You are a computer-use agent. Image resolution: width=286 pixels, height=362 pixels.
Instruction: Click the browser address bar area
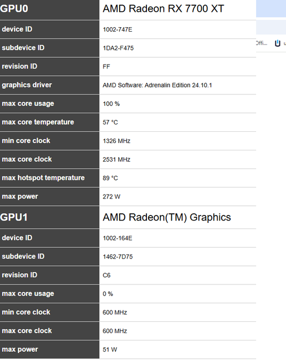click(271, 27)
